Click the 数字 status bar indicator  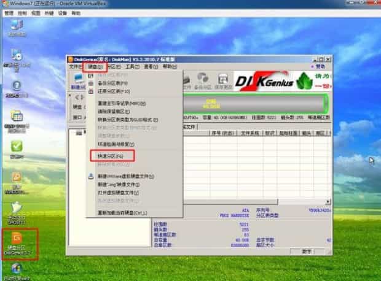tap(307, 252)
